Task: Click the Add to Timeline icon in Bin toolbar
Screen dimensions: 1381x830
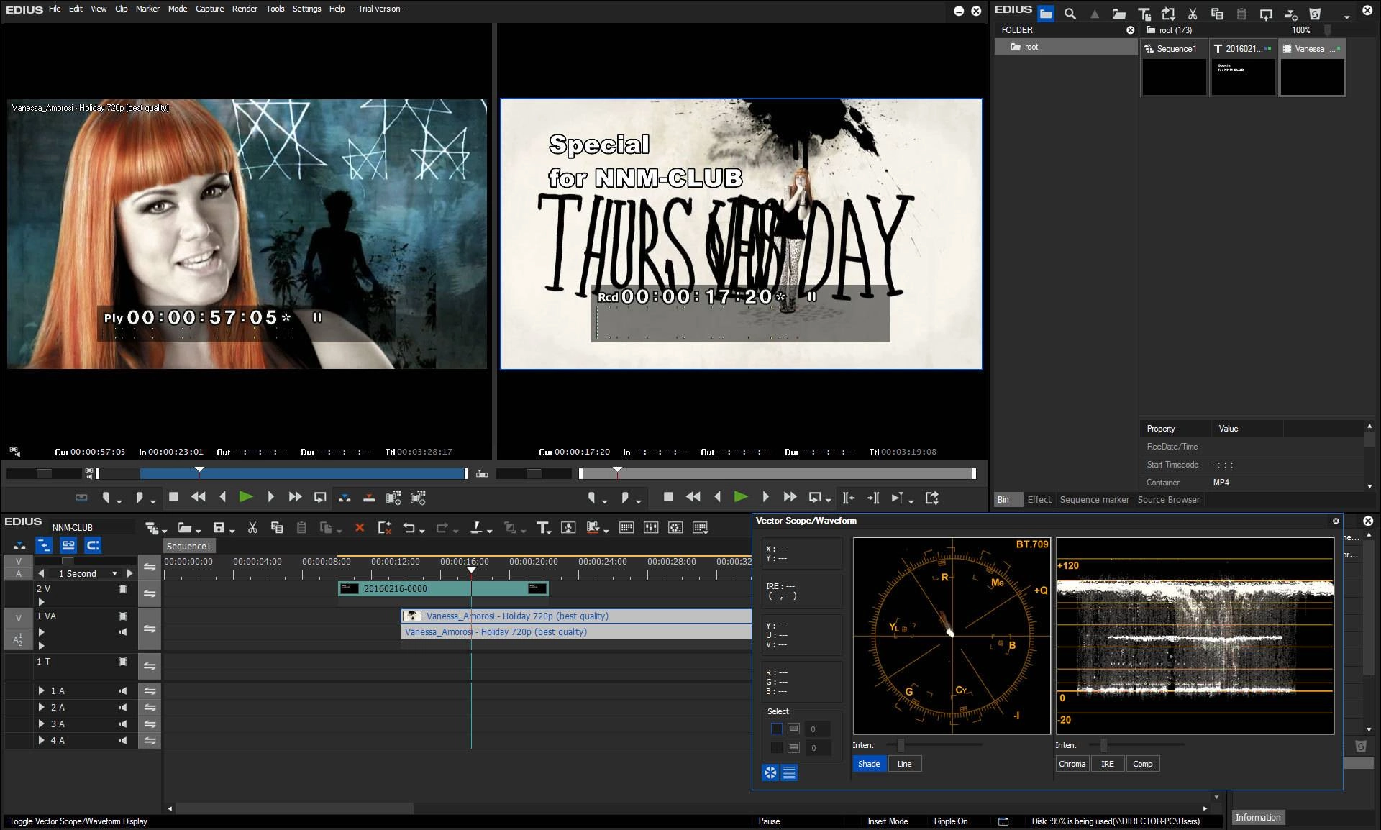Action: (1290, 14)
